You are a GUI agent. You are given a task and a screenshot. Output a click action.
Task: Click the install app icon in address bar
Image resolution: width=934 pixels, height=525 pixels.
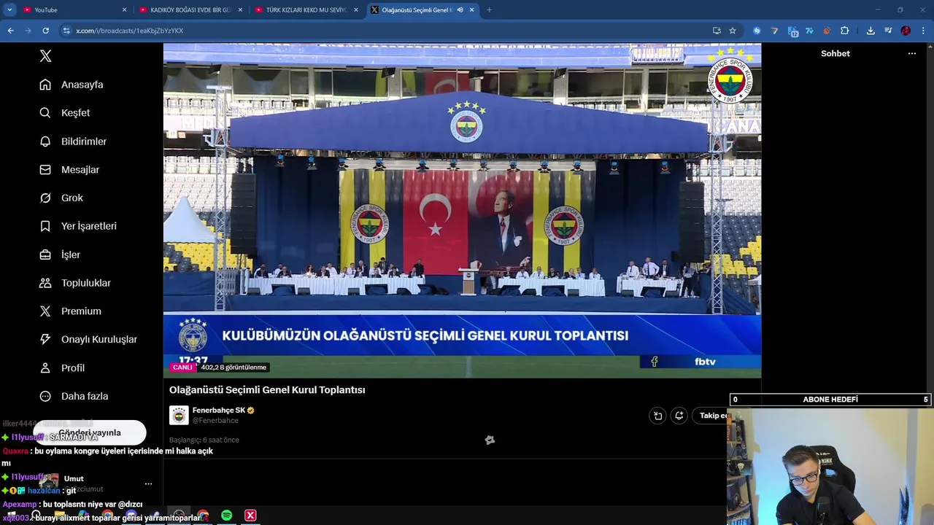[x=717, y=31]
